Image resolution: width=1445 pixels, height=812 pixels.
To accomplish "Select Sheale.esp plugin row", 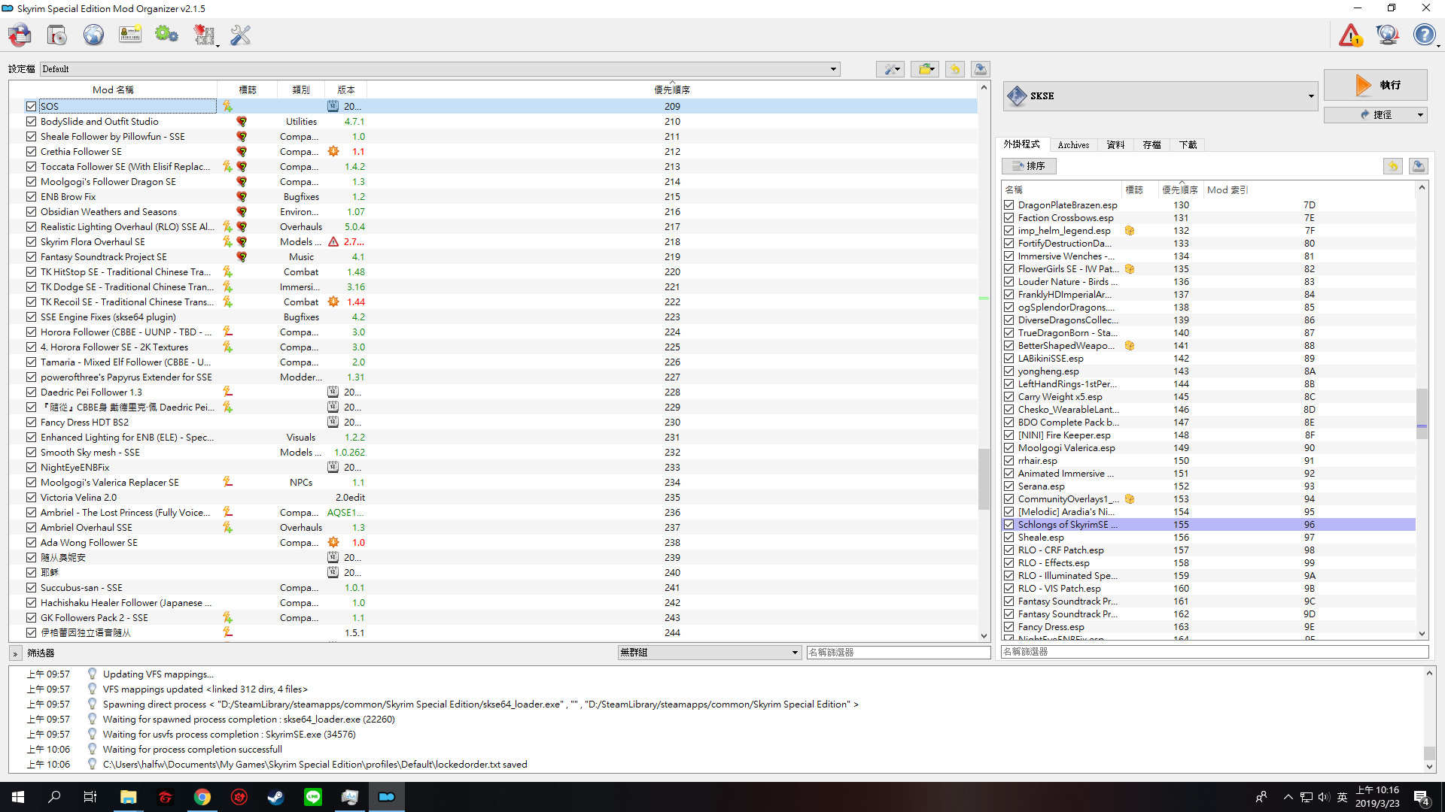I will [x=1209, y=538].
